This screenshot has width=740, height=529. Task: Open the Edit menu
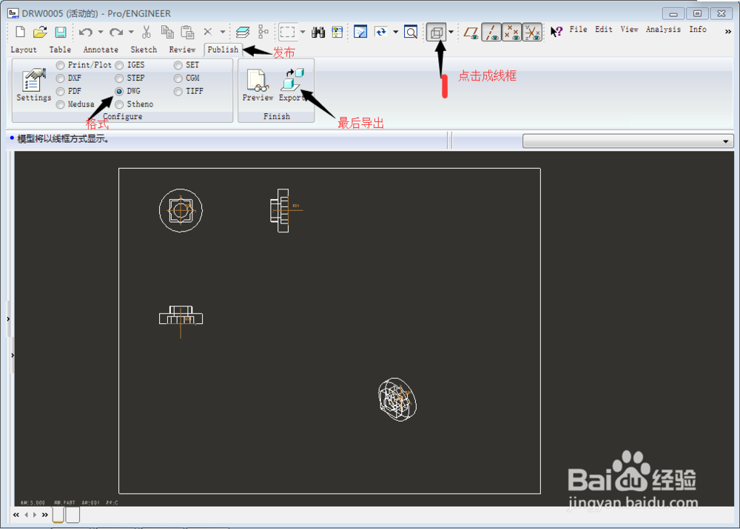click(x=604, y=30)
